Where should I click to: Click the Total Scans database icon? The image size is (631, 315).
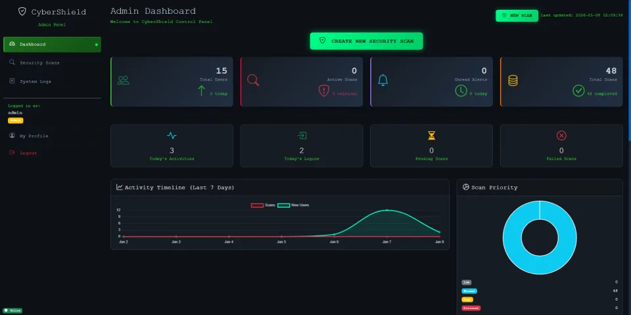pyautogui.click(x=513, y=80)
